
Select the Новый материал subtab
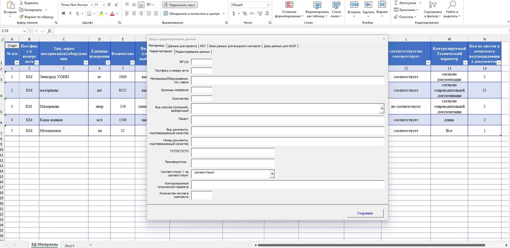coord(161,51)
